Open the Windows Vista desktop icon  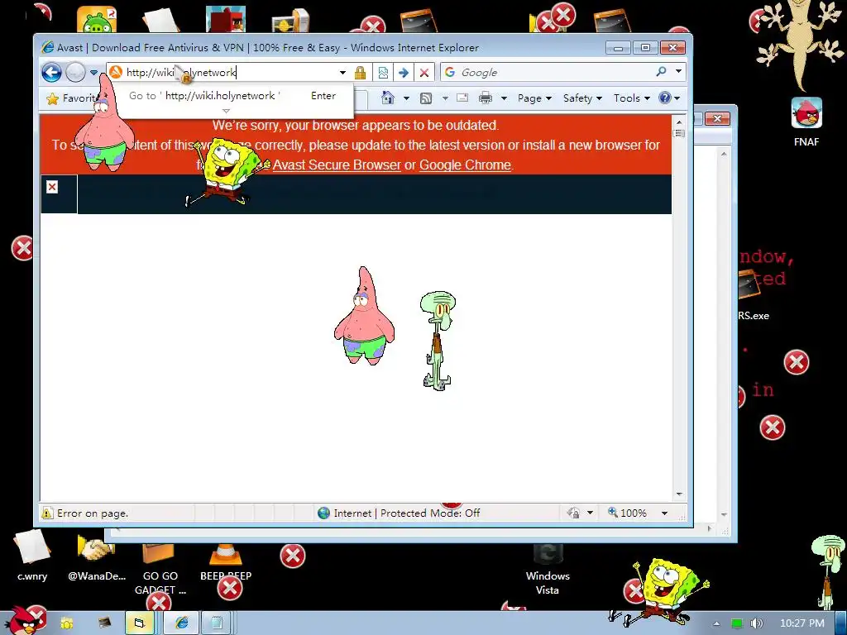548,569
